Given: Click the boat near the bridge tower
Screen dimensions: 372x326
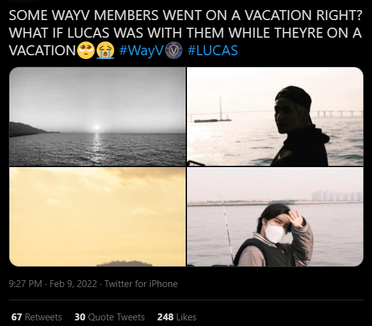Looking at the screenshot, I should 206,121.
